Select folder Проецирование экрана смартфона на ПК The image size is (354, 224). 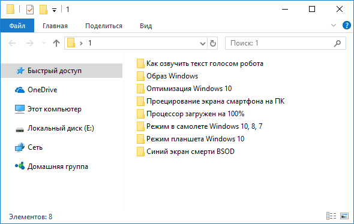(x=215, y=101)
